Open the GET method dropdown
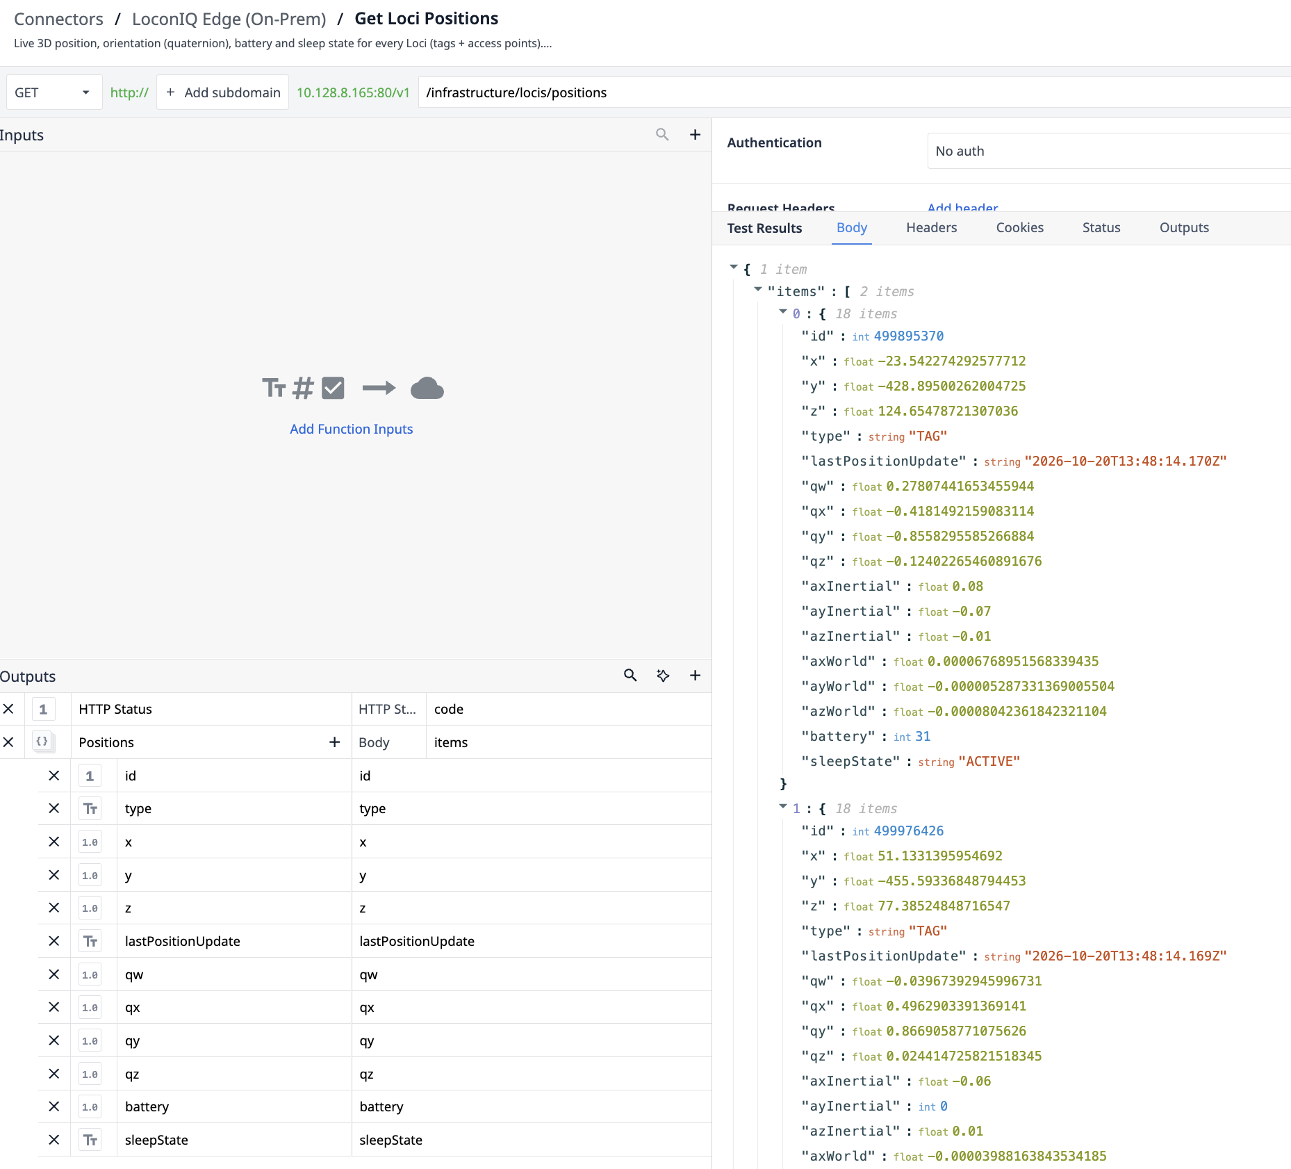 point(54,92)
